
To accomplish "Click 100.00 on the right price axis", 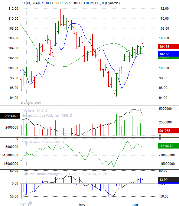I will pos(164,68).
